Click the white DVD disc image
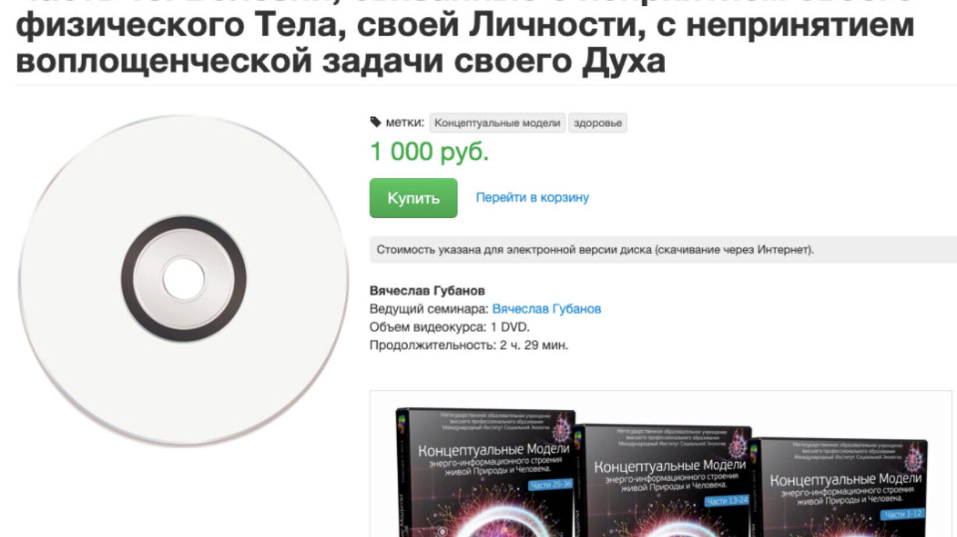Screen dimensions: 957x537 point(184,279)
